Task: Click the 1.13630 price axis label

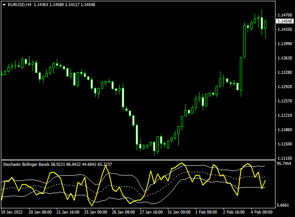Action: point(285,58)
